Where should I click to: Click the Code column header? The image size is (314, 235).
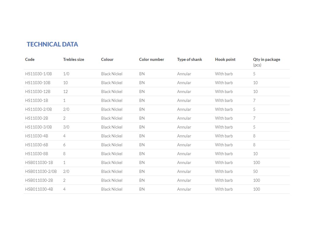click(x=30, y=60)
